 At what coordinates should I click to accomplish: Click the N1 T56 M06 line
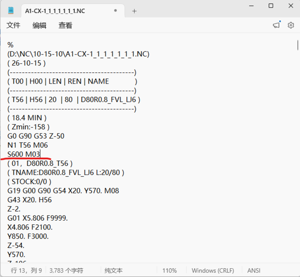click(28, 145)
